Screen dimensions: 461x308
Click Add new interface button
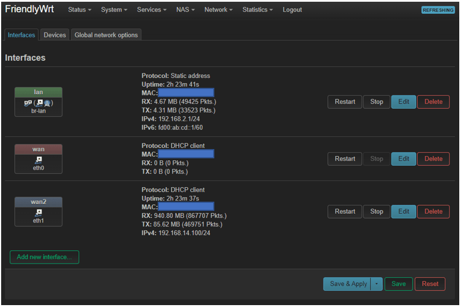click(x=44, y=257)
